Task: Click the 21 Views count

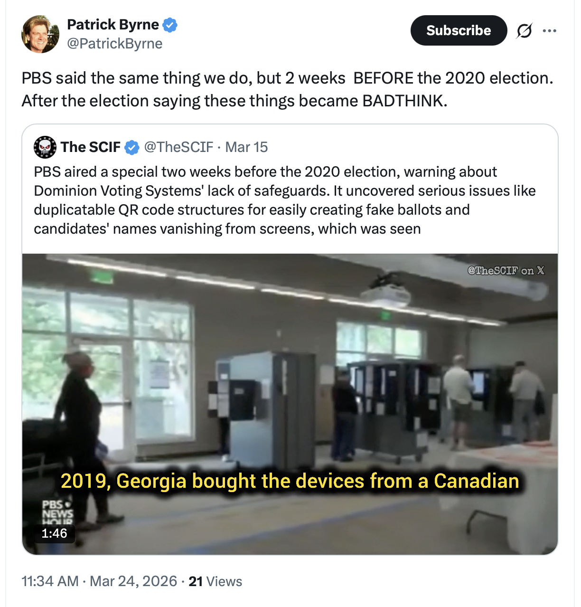Action: coord(215,581)
